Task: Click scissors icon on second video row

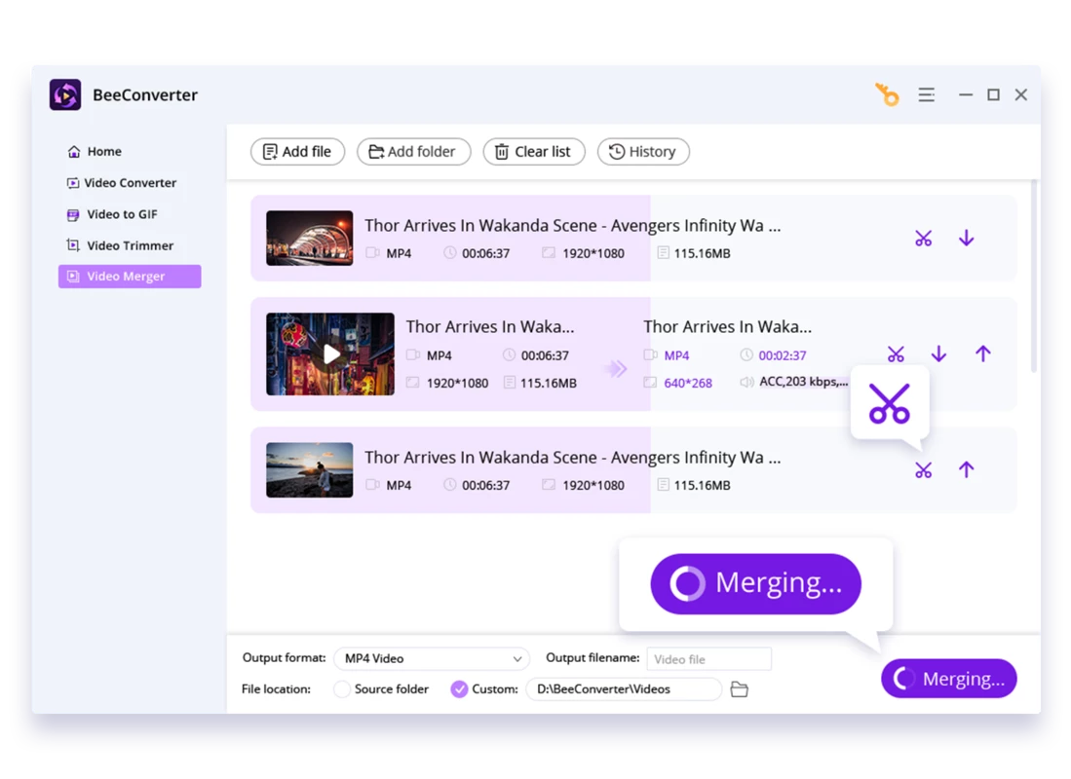Action: click(896, 353)
